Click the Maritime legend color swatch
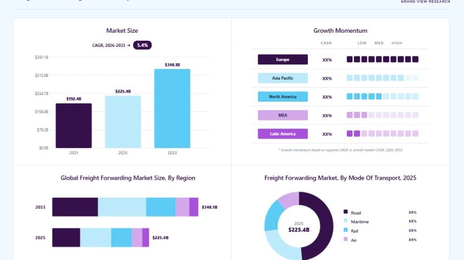Viewport: 464px width, 260px height. click(x=345, y=220)
